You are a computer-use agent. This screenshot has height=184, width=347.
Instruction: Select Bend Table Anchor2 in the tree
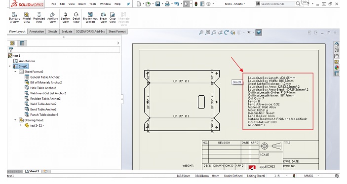point(43,109)
